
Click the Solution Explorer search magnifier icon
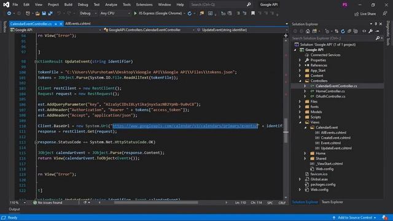pyautogui.click(x=378, y=38)
